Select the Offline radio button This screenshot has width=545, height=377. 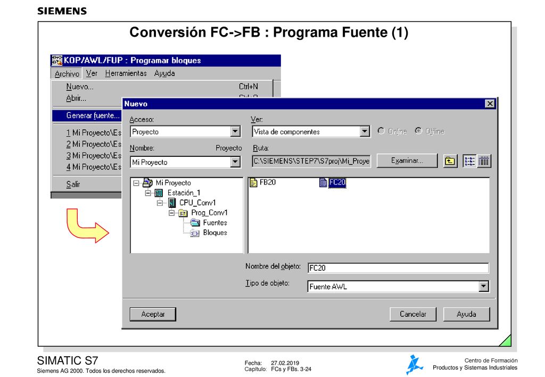click(x=418, y=131)
